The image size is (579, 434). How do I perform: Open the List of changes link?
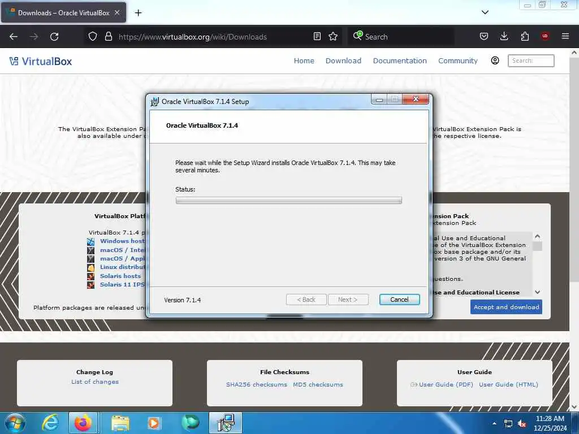[95, 382]
